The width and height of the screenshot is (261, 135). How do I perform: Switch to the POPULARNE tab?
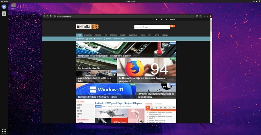[x=159, y=104]
